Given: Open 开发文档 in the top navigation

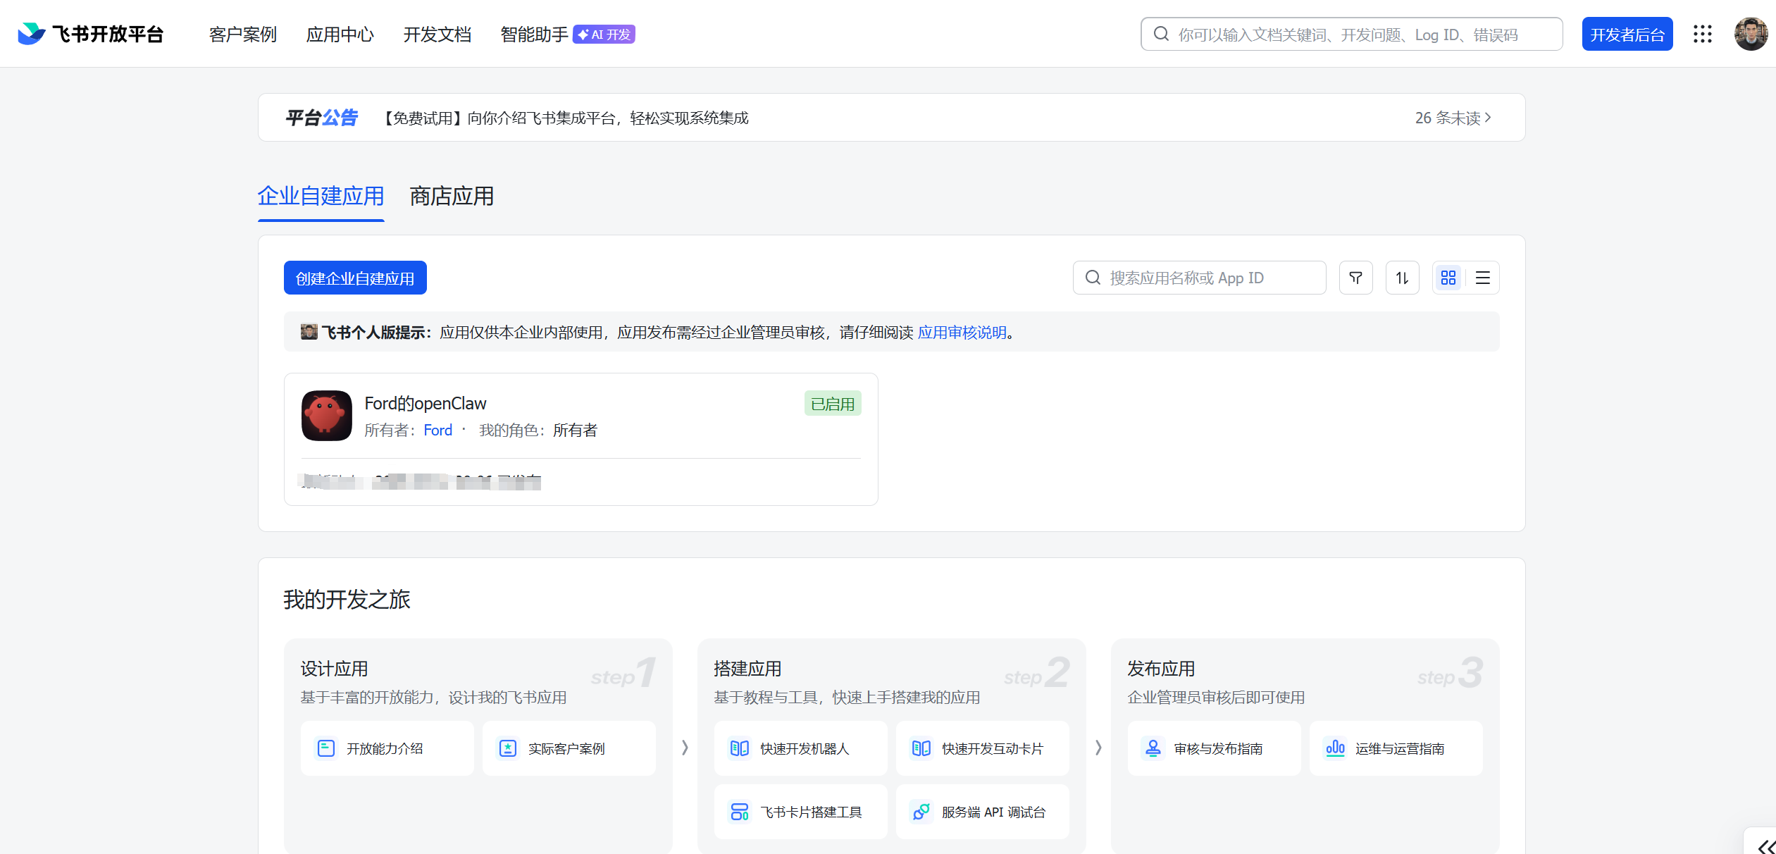Looking at the screenshot, I should (437, 34).
